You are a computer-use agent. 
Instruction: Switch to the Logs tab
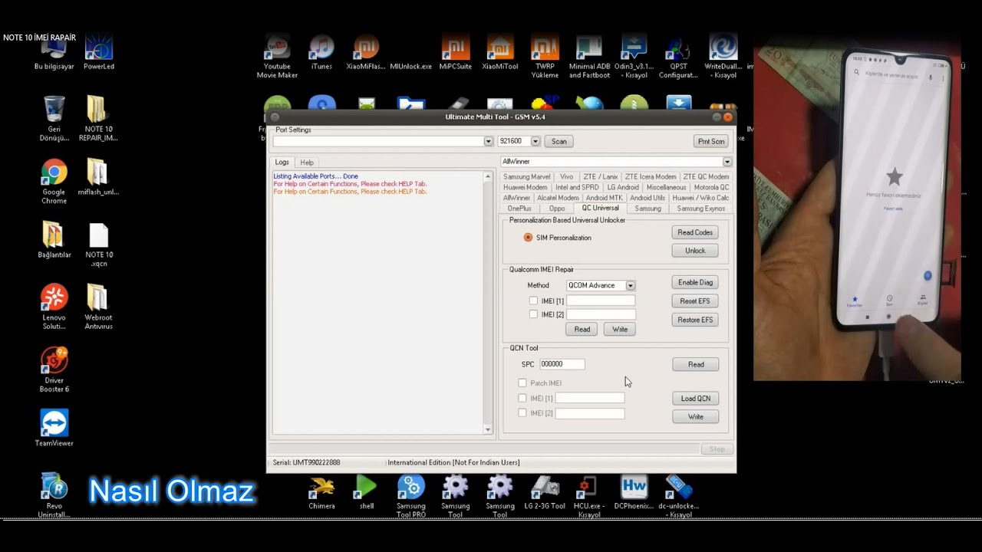point(282,163)
